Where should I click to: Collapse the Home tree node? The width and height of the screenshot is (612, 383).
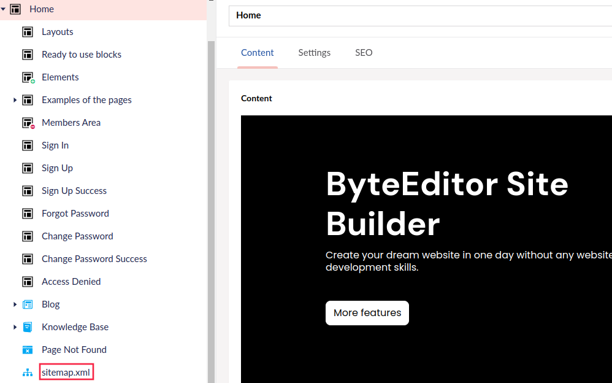pos(4,9)
